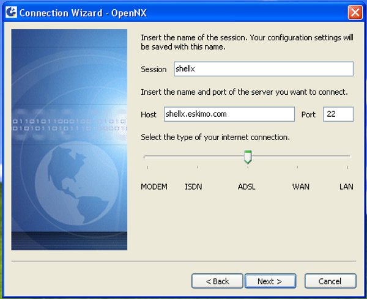Close the Connection Wizard window
Image resolution: width=367 pixels, height=299 pixels.
355,12
